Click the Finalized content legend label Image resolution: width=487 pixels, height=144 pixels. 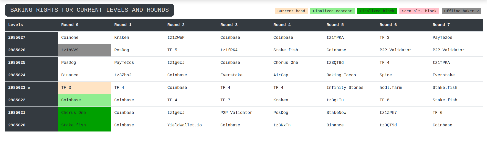[332, 11]
